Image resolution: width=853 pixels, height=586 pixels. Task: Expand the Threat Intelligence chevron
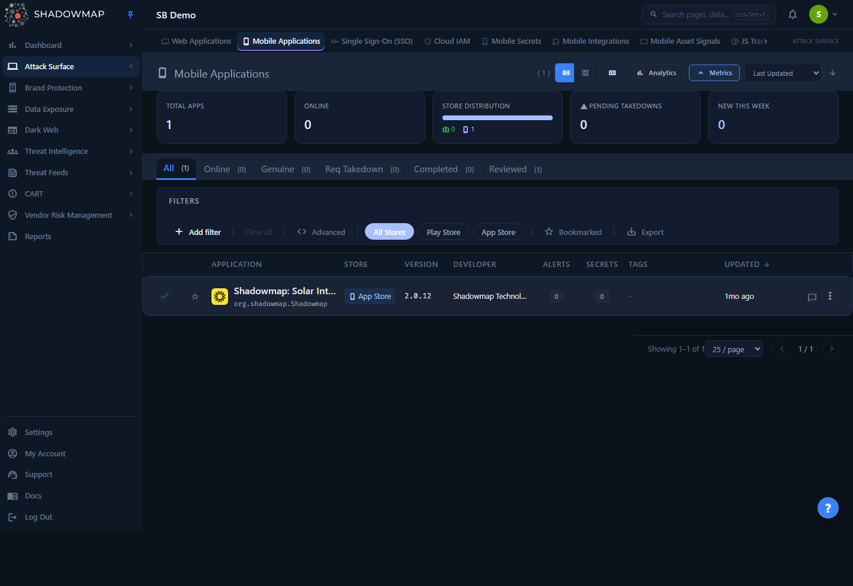[x=131, y=152]
